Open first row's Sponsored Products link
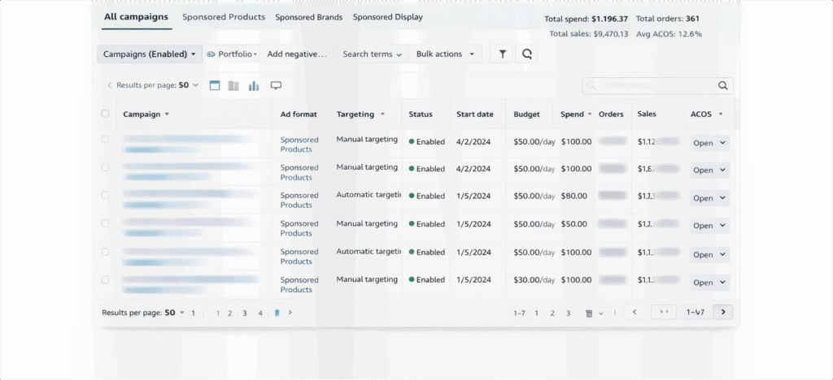833x380 pixels. (299, 145)
